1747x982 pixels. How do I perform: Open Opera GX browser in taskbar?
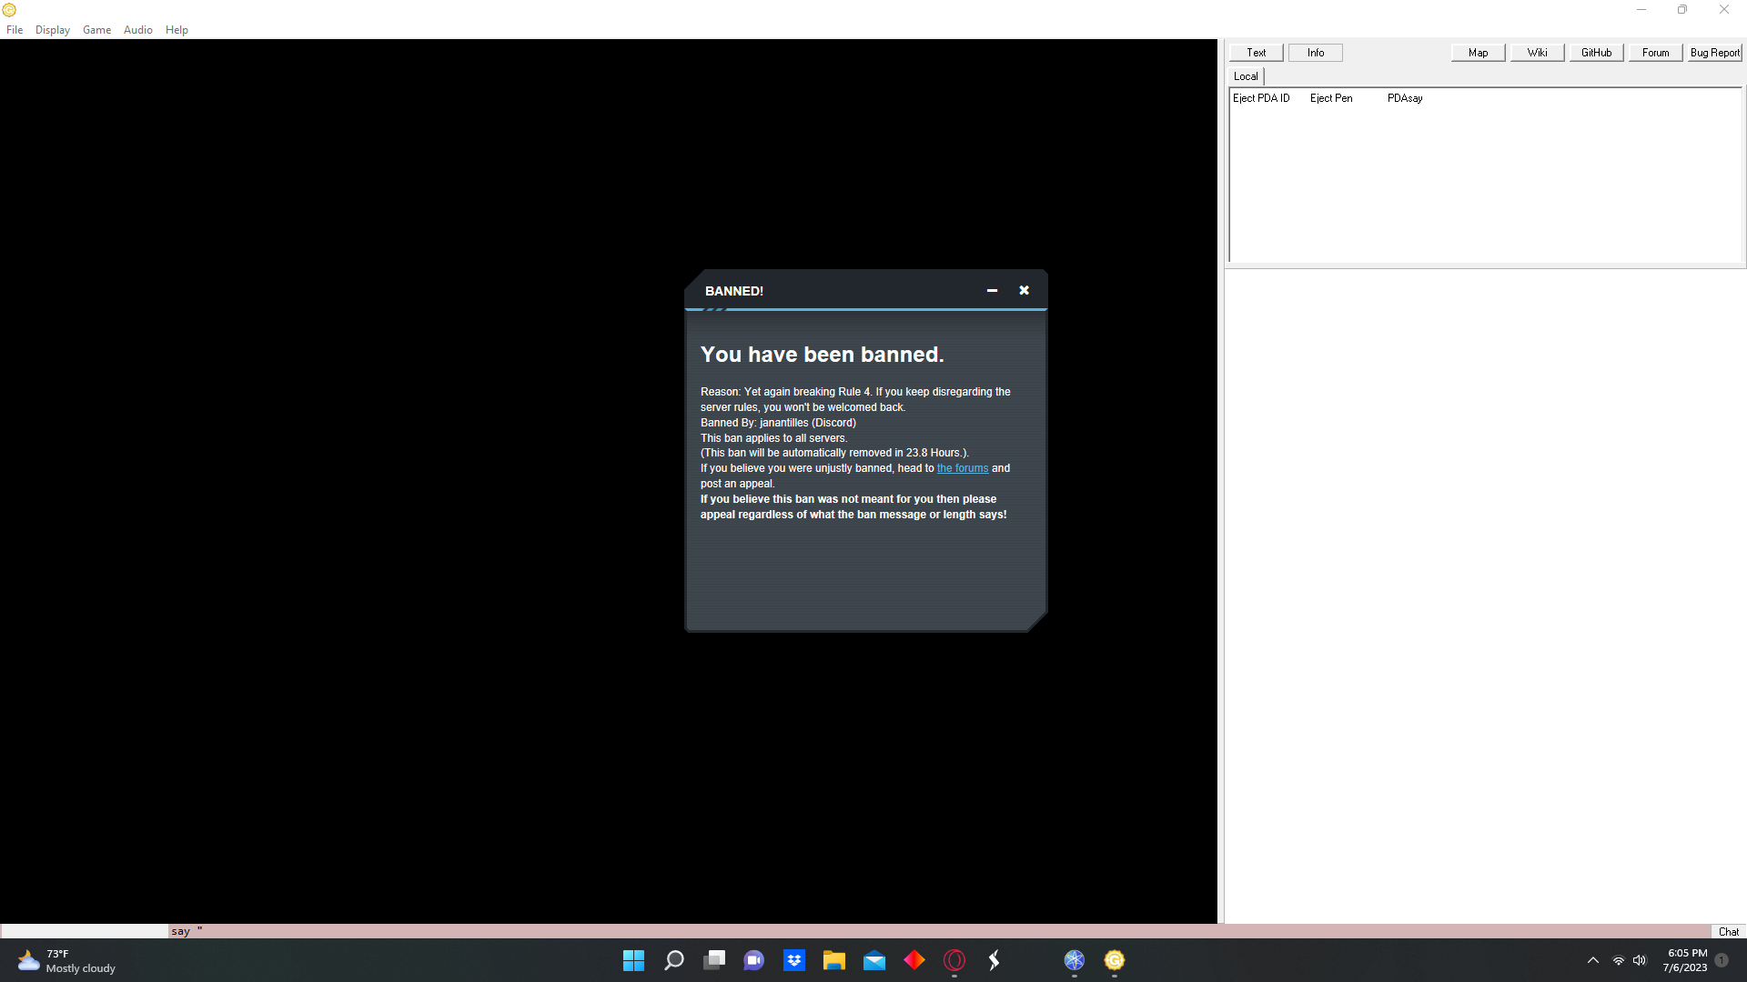click(x=954, y=960)
